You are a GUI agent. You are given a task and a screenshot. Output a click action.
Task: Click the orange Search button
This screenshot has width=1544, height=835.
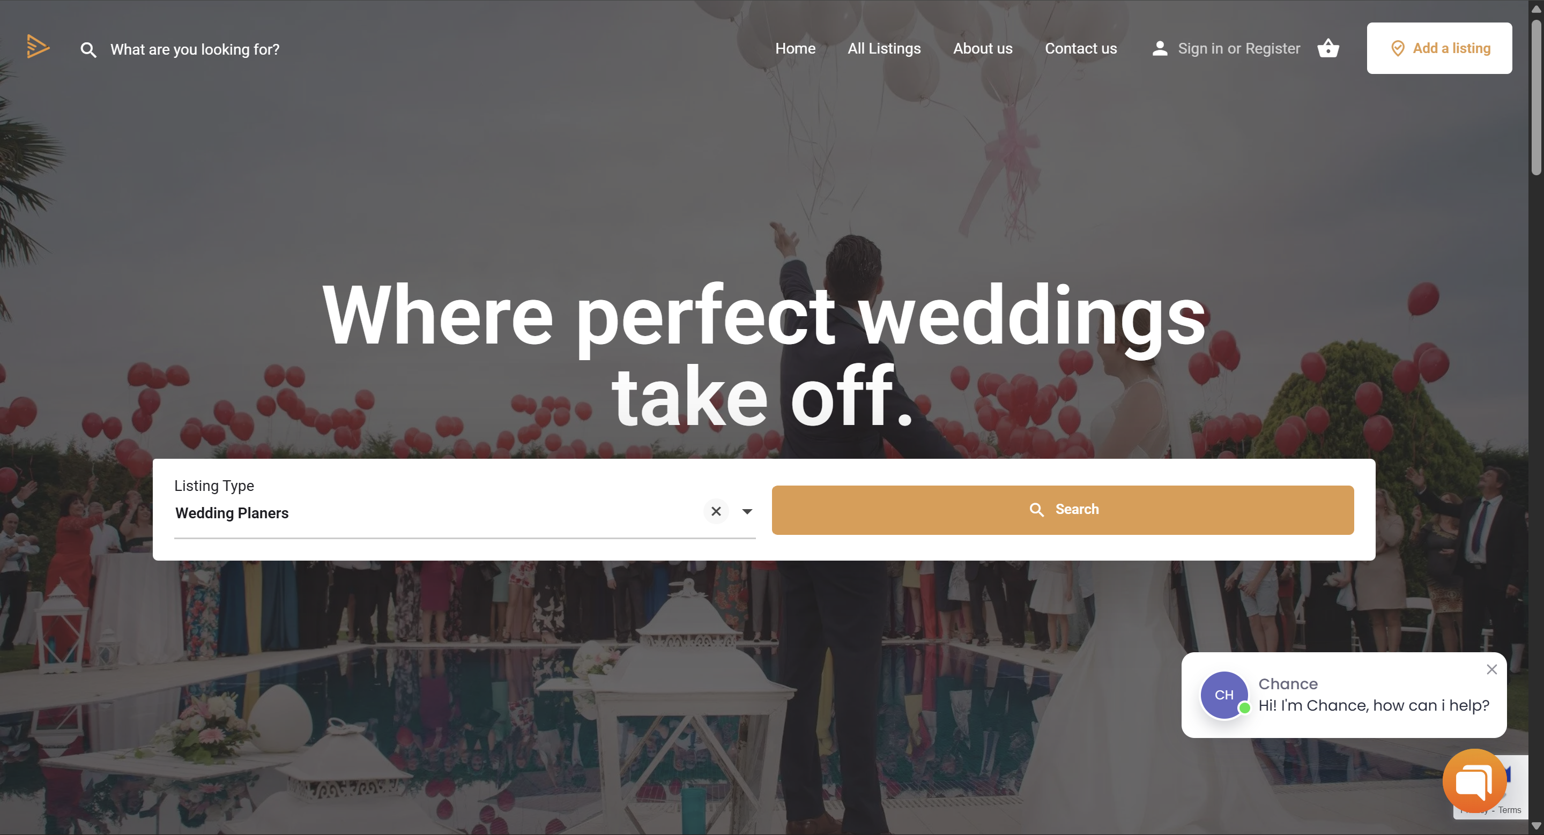point(1063,510)
